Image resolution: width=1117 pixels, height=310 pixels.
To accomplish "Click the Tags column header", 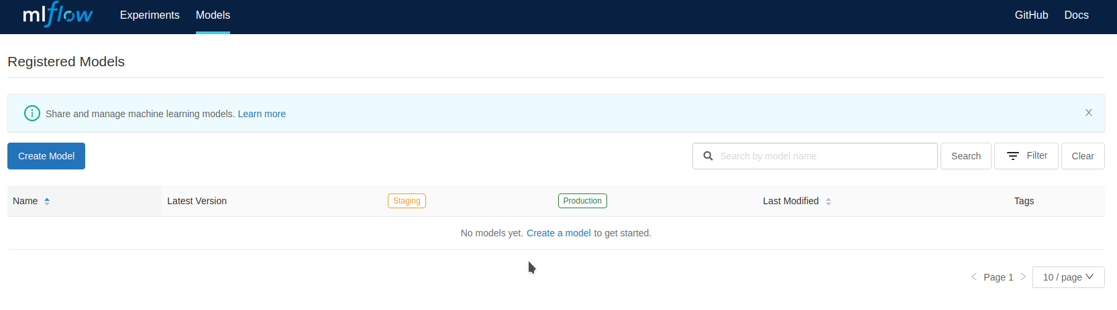I will (1024, 201).
